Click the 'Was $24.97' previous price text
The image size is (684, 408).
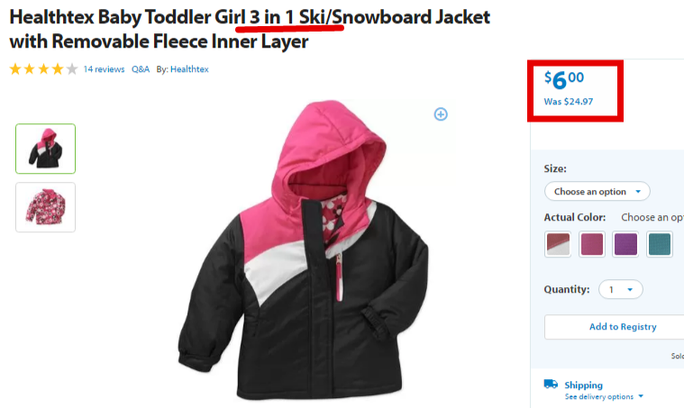[x=569, y=102]
